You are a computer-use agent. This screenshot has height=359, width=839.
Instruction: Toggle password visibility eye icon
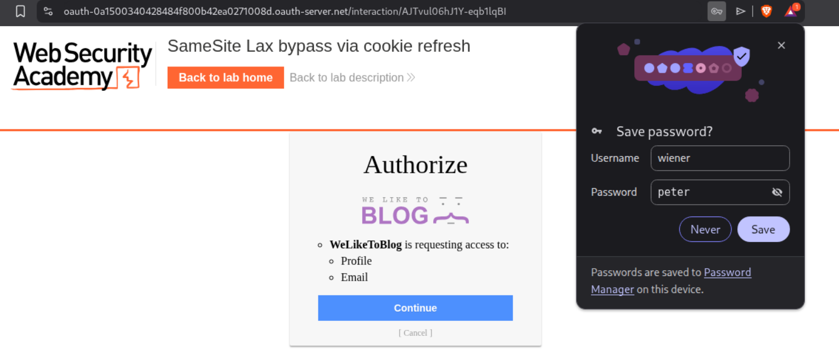point(777,192)
